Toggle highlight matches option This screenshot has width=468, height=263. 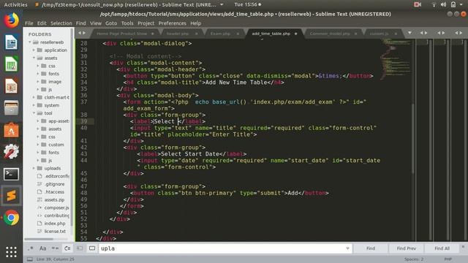[92, 248]
